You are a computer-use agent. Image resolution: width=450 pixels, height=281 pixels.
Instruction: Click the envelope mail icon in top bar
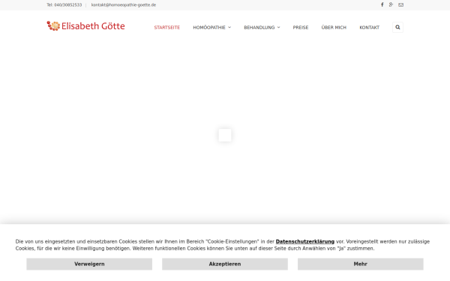tap(401, 5)
